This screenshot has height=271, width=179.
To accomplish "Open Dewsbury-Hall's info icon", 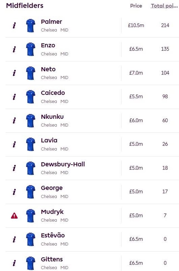I will pos(14,168).
